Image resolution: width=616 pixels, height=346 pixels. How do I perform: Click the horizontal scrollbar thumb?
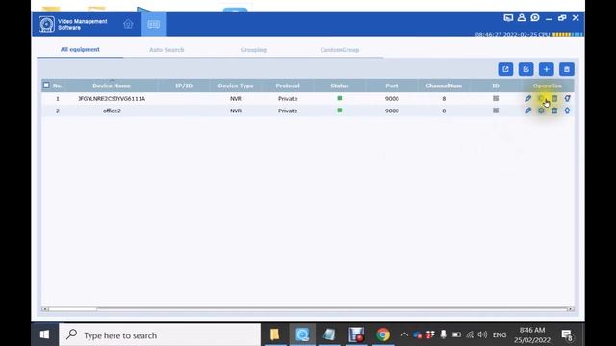(73, 309)
